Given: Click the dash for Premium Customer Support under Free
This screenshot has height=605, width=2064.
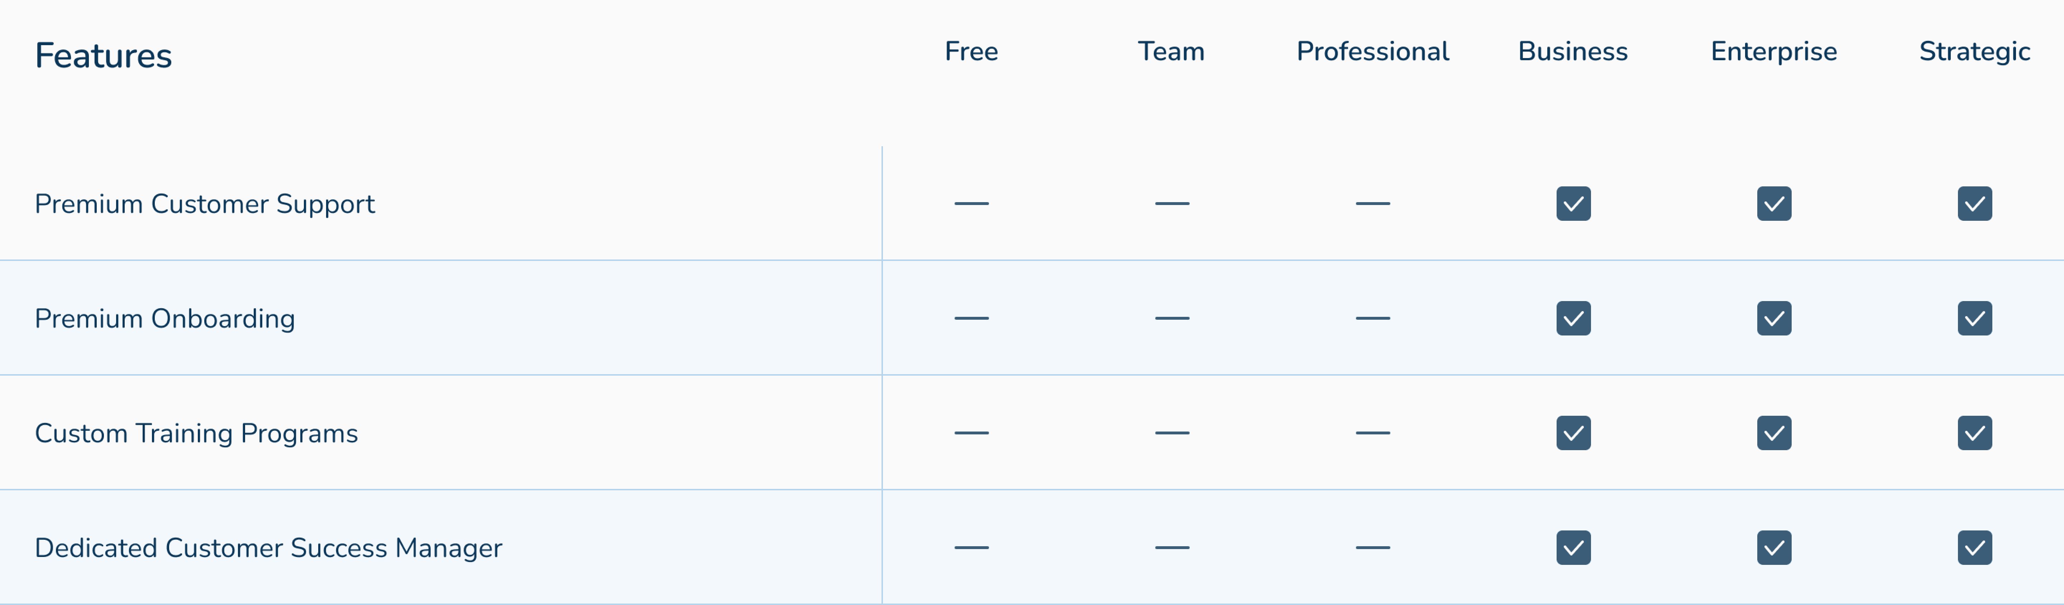Looking at the screenshot, I should 971,204.
